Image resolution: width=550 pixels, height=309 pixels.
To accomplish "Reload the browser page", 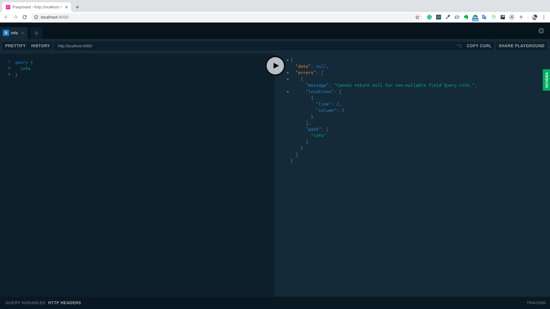I will (x=25, y=17).
